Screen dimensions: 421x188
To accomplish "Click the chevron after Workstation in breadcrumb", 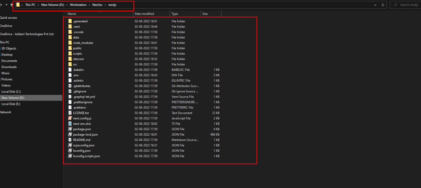I will pos(89,5).
